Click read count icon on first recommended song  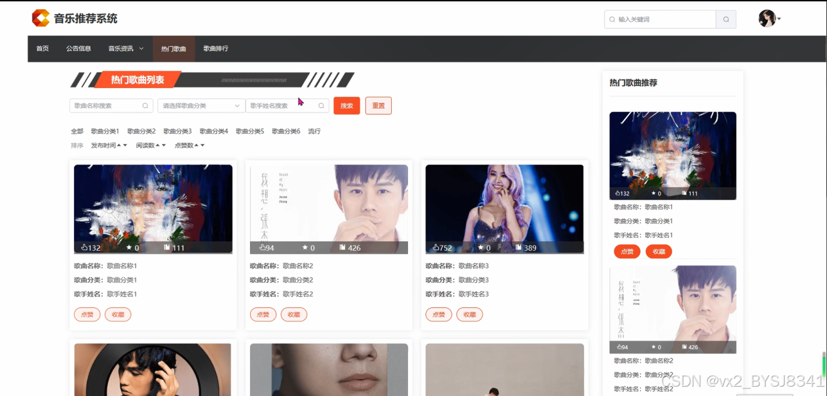point(684,193)
